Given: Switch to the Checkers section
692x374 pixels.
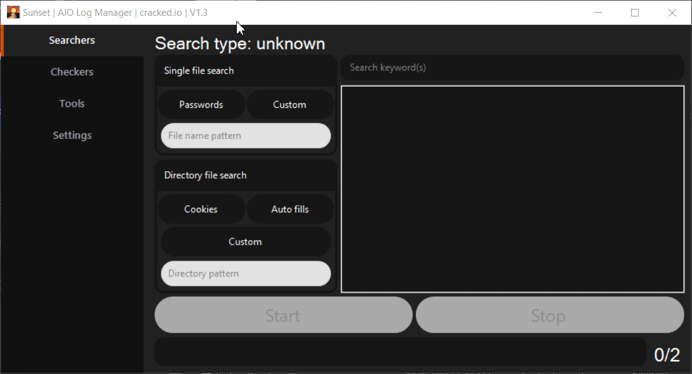Looking at the screenshot, I should coord(72,72).
